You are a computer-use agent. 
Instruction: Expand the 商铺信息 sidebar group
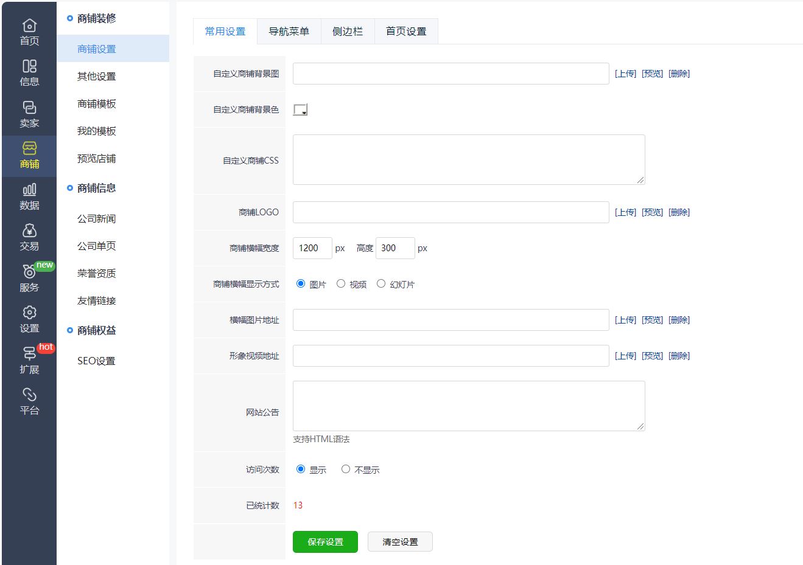[x=96, y=188]
